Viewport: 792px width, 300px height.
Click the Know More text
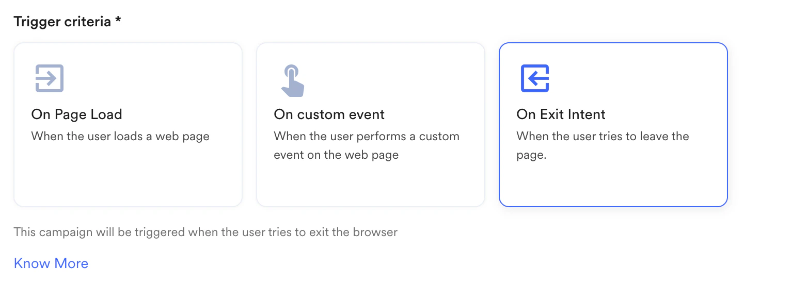click(x=51, y=263)
